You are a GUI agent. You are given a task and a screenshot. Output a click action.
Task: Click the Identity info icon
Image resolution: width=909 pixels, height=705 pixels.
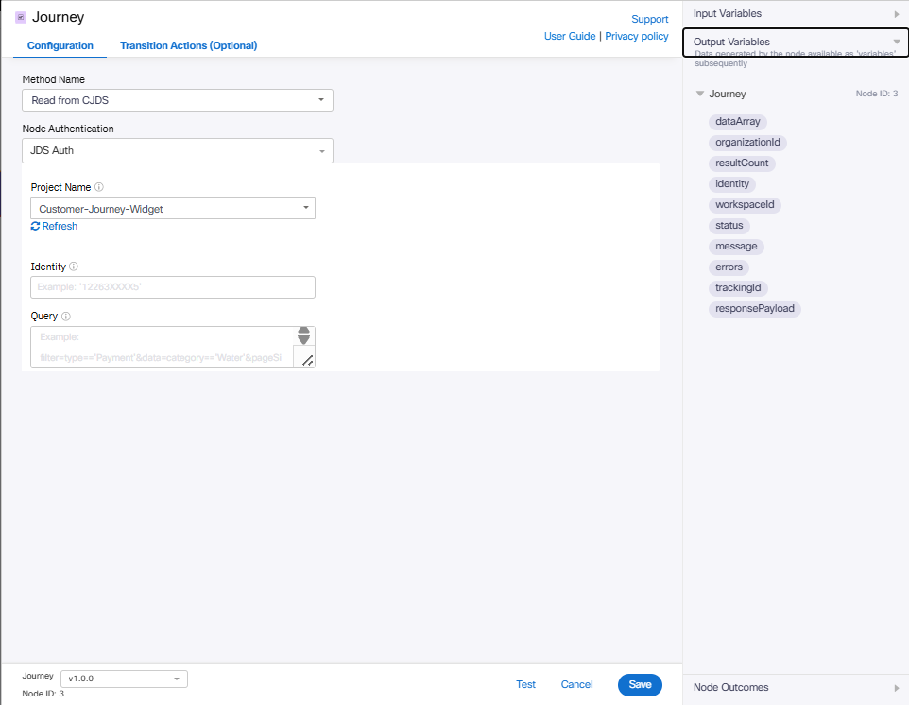tap(74, 267)
